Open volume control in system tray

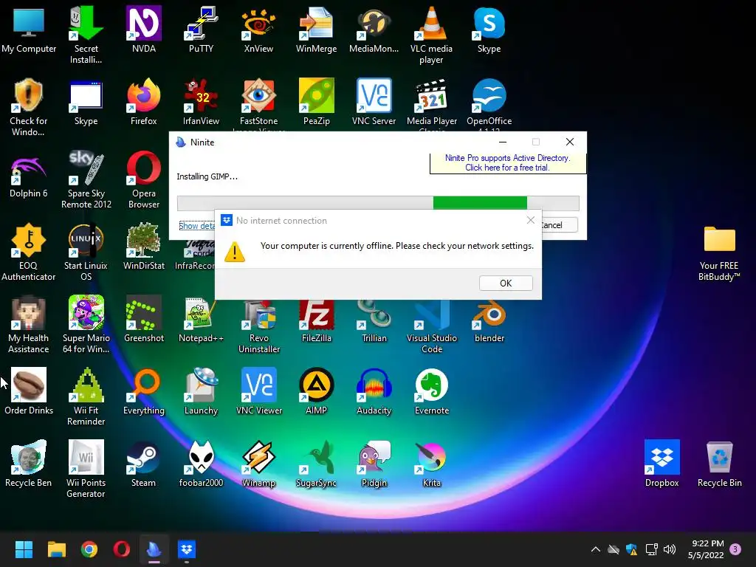670,549
